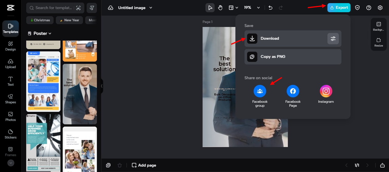Choose the medical team poster template
The width and height of the screenshot is (389, 172).
(43, 81)
